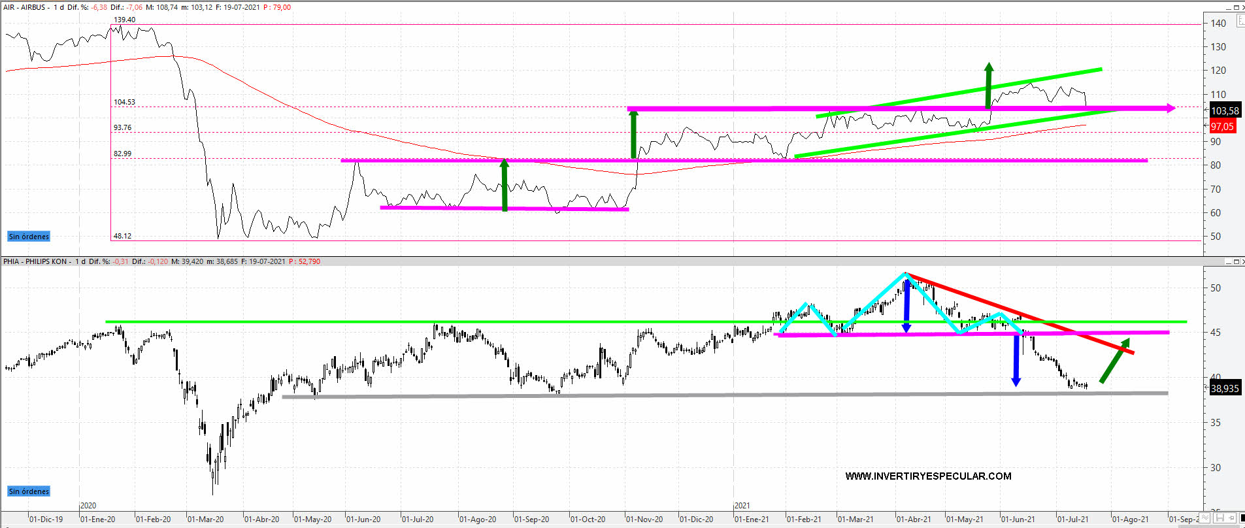Click the scale icon beside the 140 label
1245x528 pixels.
pyautogui.click(x=1240, y=21)
